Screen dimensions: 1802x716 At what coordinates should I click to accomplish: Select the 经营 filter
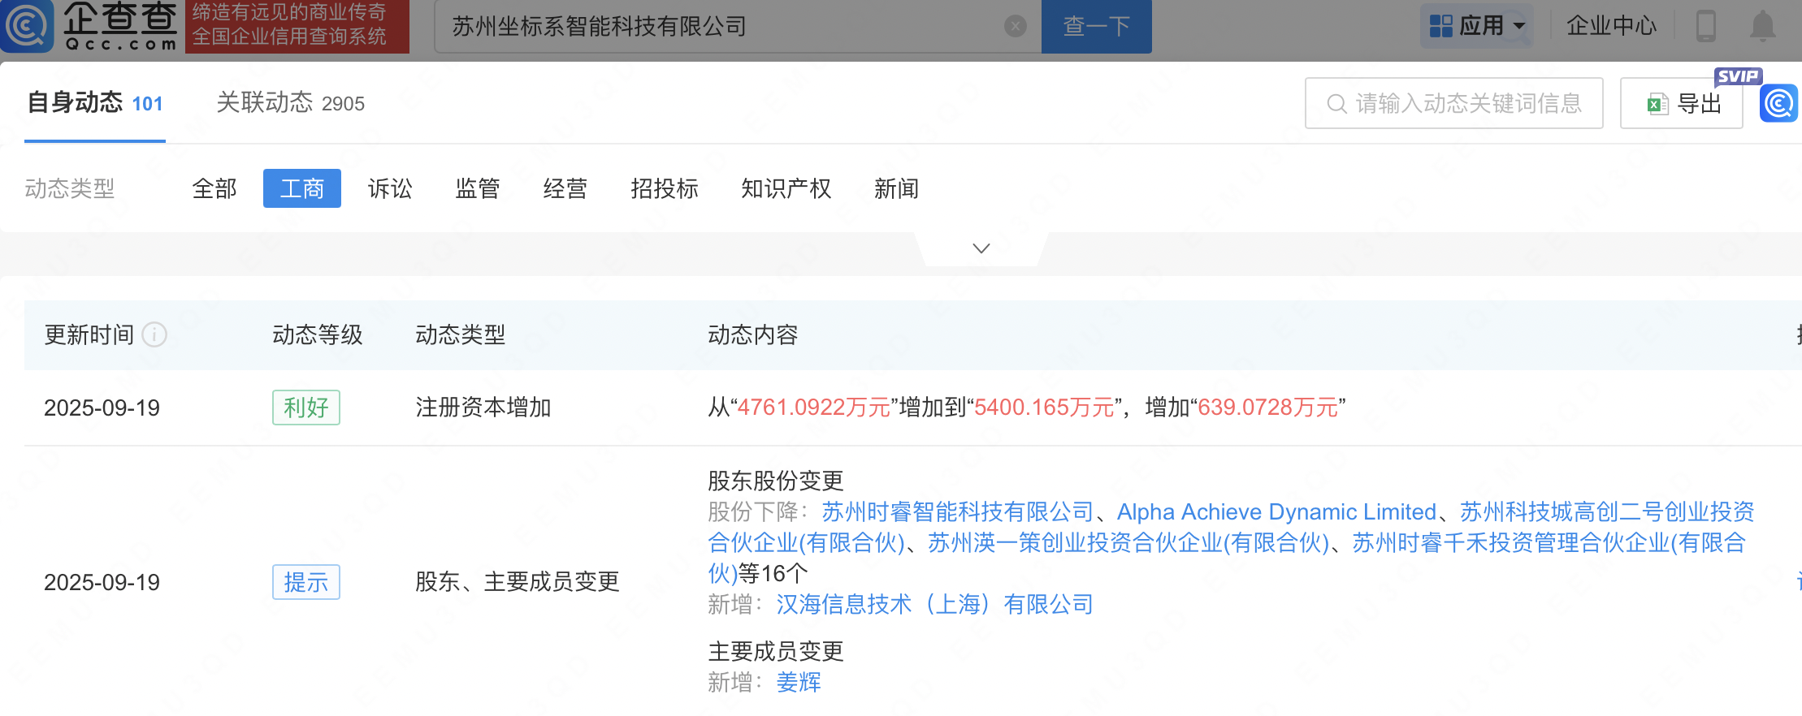565,188
